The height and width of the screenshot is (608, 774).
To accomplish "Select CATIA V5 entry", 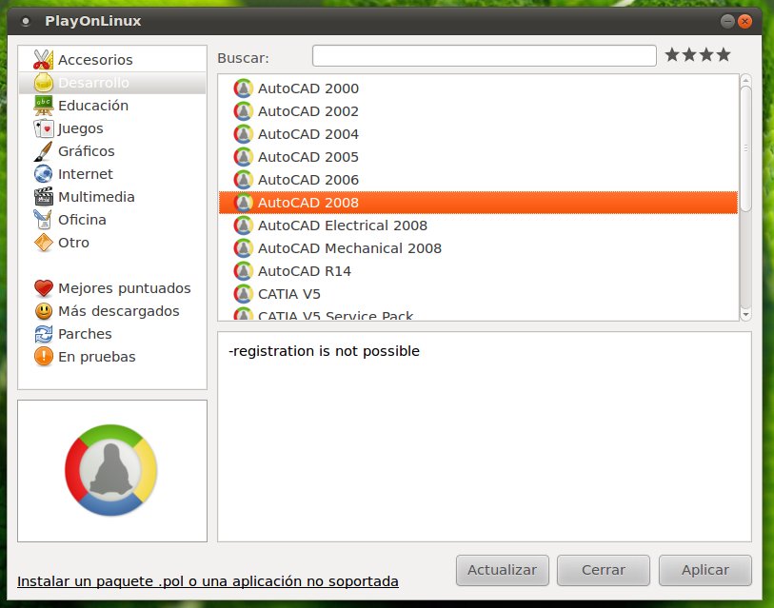I will (x=478, y=294).
